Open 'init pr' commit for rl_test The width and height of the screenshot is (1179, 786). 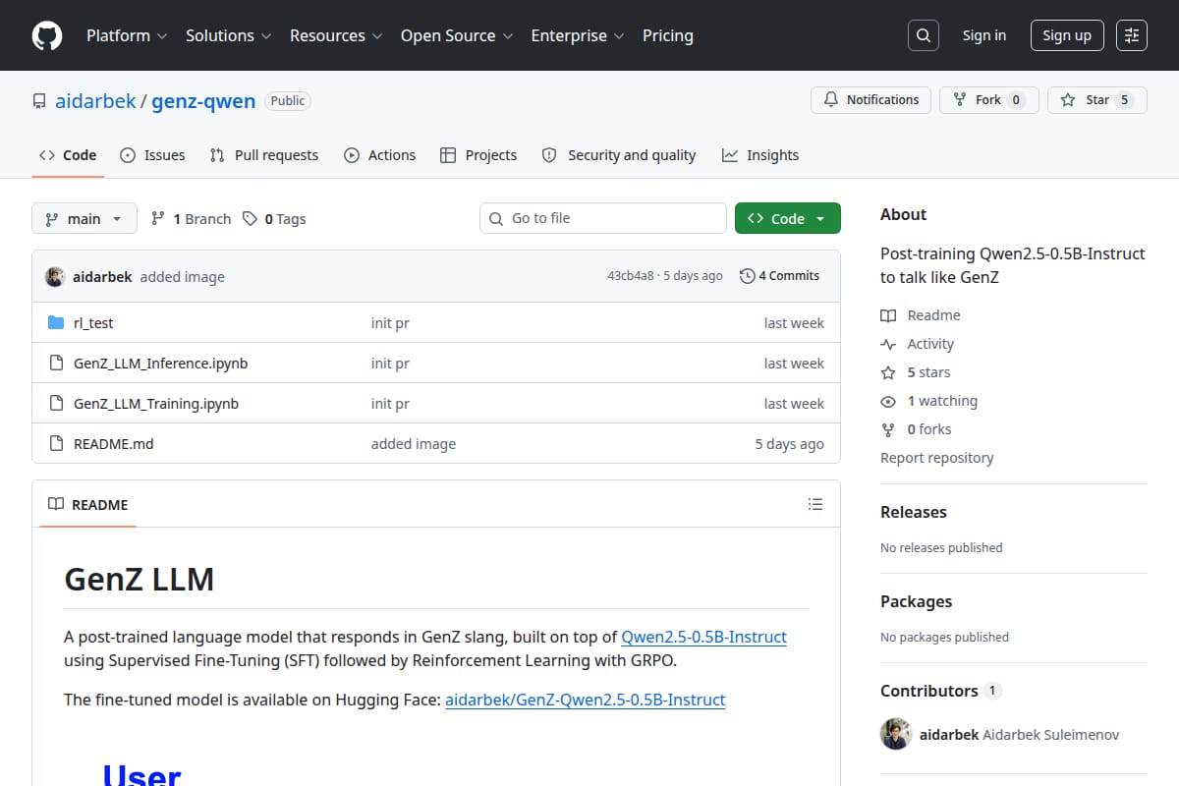(x=390, y=322)
